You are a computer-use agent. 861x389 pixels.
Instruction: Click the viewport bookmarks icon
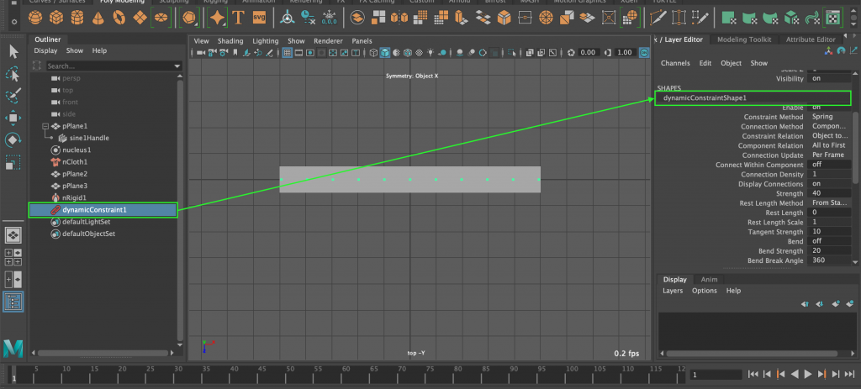coord(235,53)
